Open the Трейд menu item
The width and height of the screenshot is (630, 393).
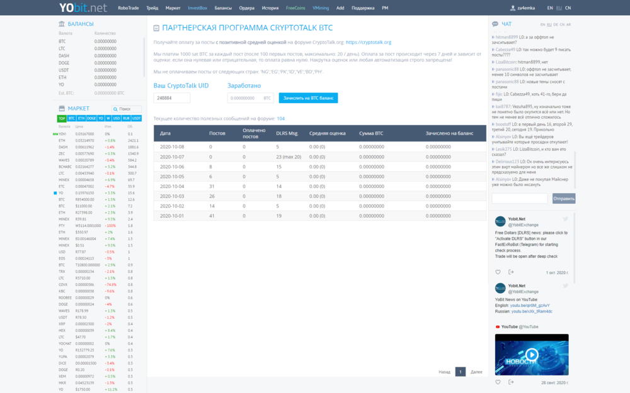click(152, 8)
